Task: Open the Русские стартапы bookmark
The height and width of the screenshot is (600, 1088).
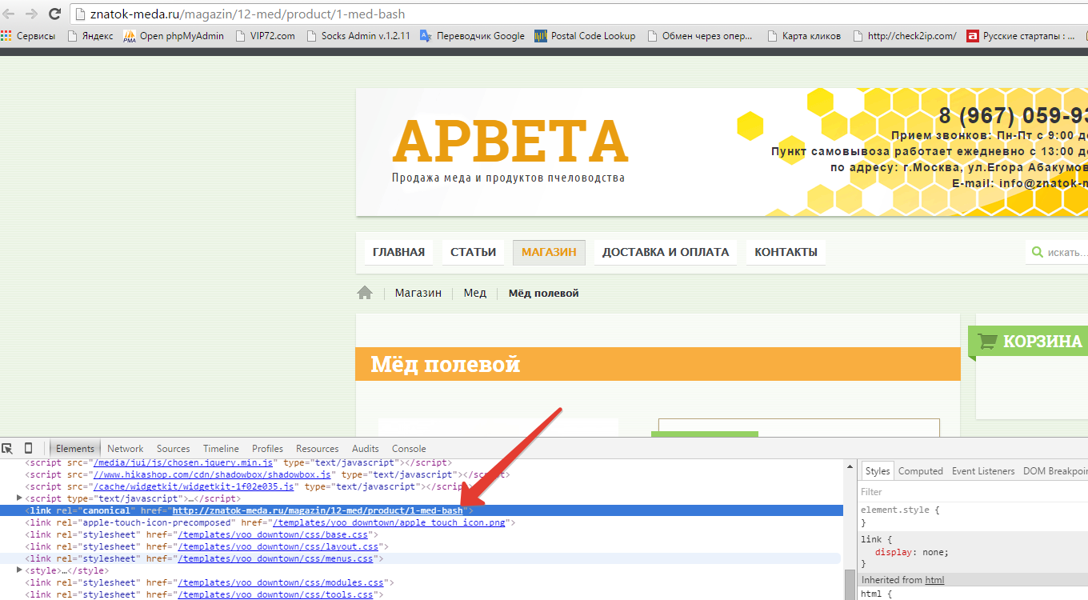Action: click(1022, 36)
